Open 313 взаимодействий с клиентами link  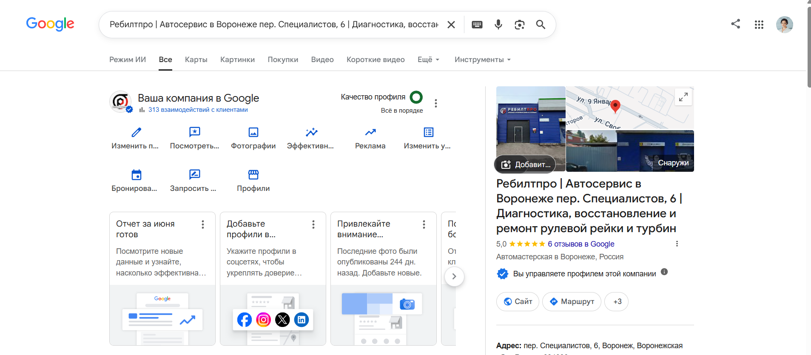coord(198,110)
